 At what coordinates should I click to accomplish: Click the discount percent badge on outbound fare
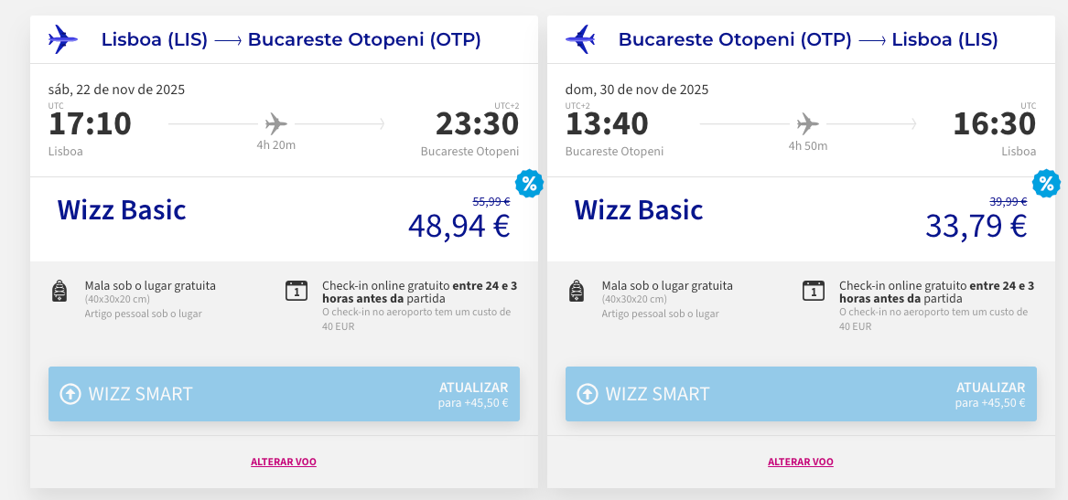pos(528,184)
